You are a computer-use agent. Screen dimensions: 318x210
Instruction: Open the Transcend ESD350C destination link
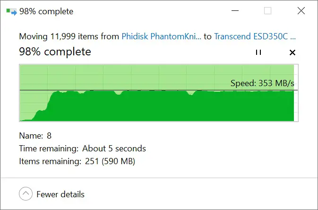pos(255,36)
